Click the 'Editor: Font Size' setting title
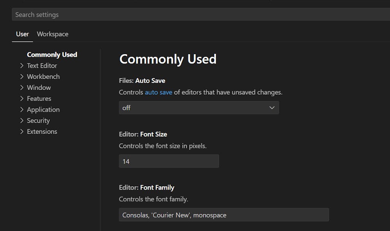The image size is (390, 231). tap(143, 134)
